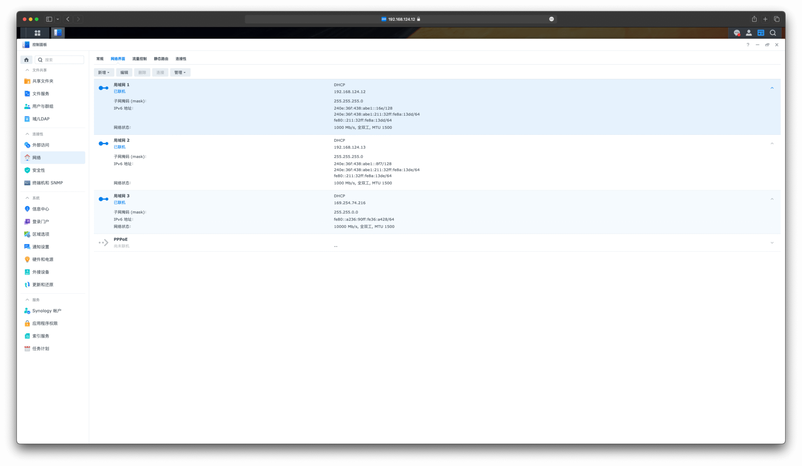The width and height of the screenshot is (802, 466).
Task: Collapse the 文件共享 sidebar section
Action: 27,70
